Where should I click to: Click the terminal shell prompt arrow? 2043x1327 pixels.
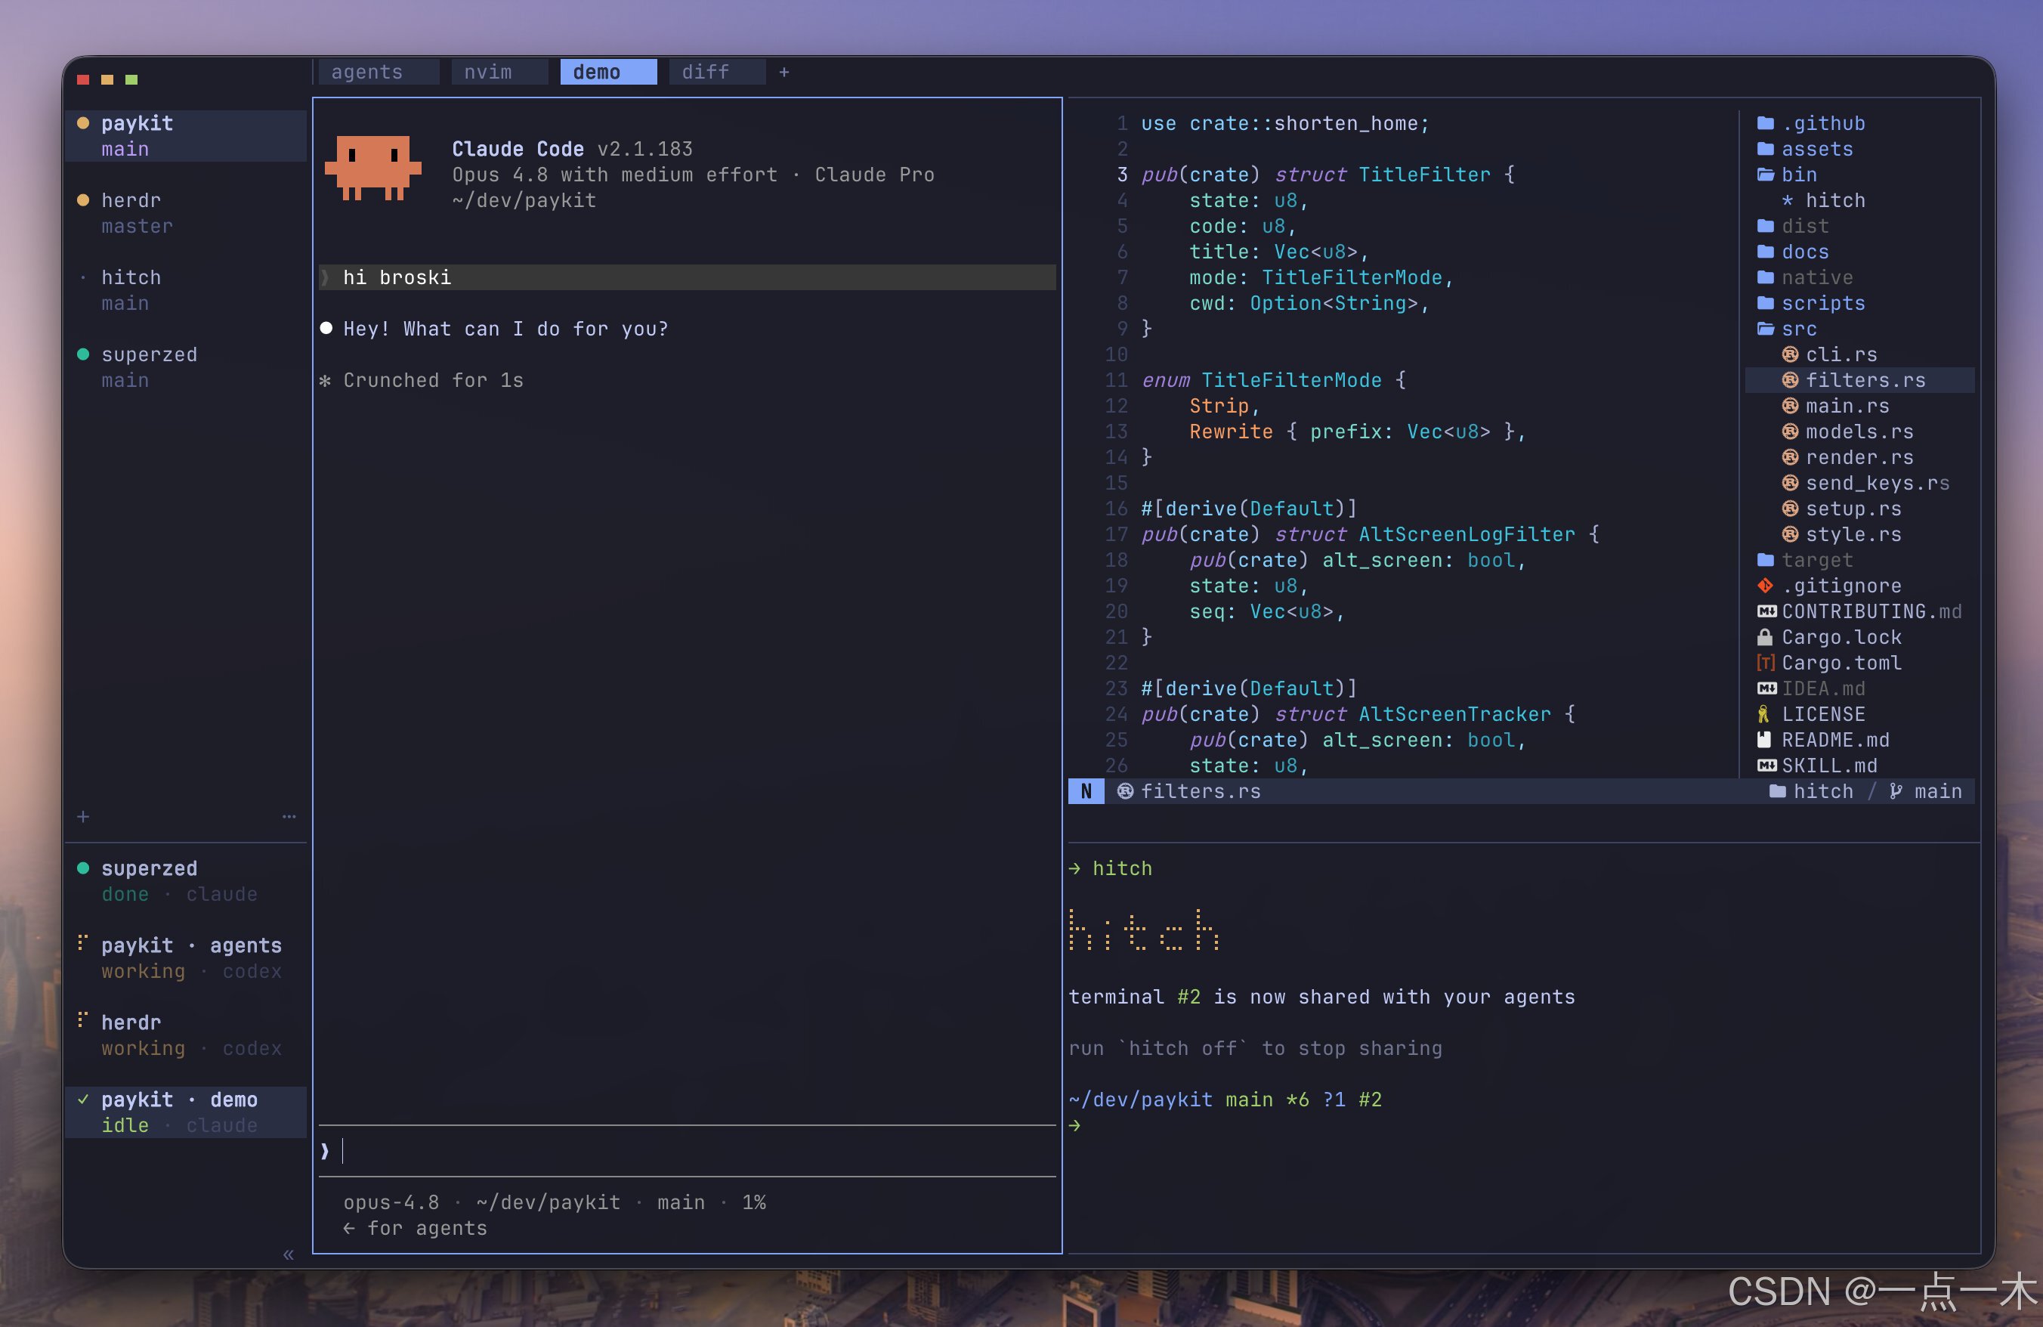(1074, 1125)
